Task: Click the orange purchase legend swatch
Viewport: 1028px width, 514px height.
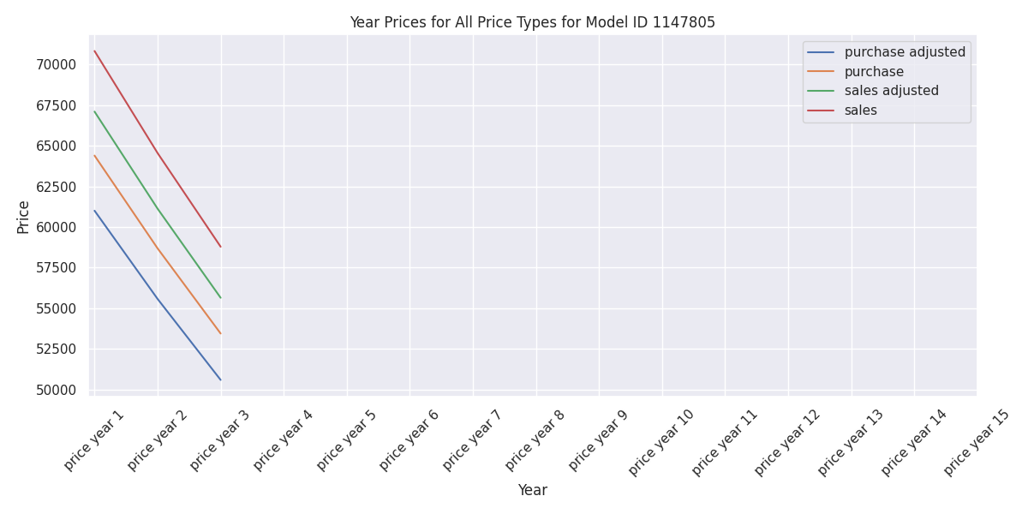Action: click(822, 72)
